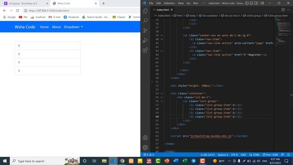Open the Dropdown menu in navbar

coord(73,27)
